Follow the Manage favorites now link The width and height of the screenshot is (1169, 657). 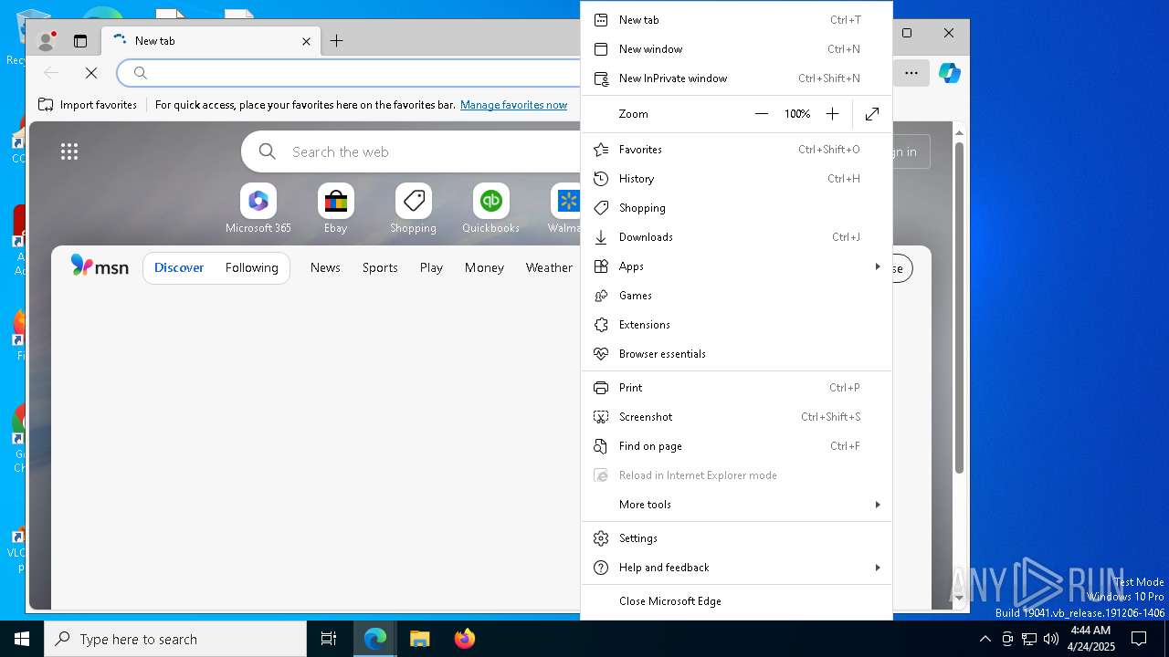[513, 105]
